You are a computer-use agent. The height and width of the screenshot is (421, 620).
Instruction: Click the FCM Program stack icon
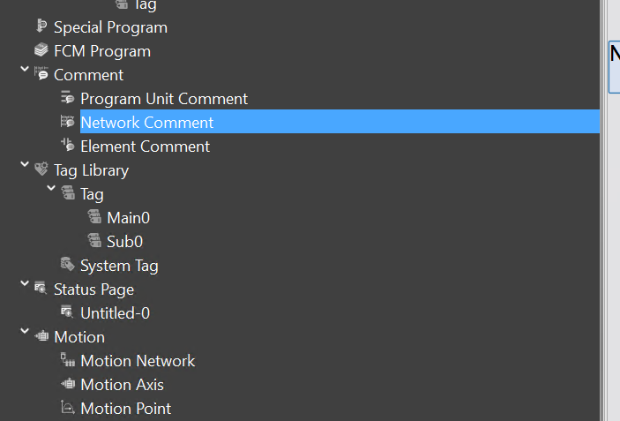41,50
